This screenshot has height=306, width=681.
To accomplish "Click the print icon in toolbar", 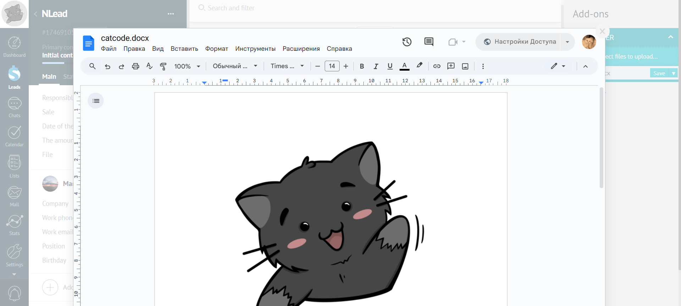I will [135, 66].
